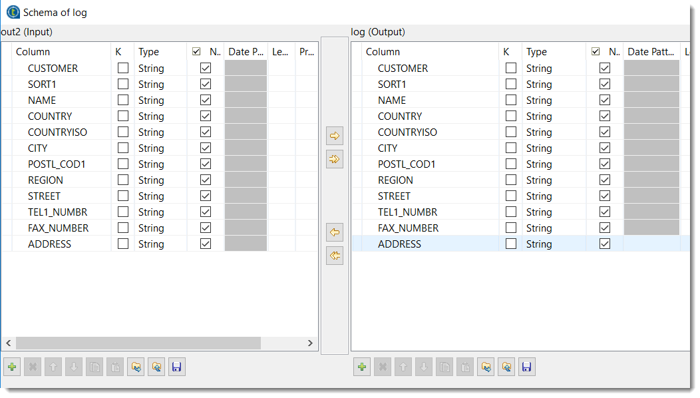Viewport: 700px width, 398px height.
Task: Select the ADDRESS row in output panel
Action: pos(520,244)
